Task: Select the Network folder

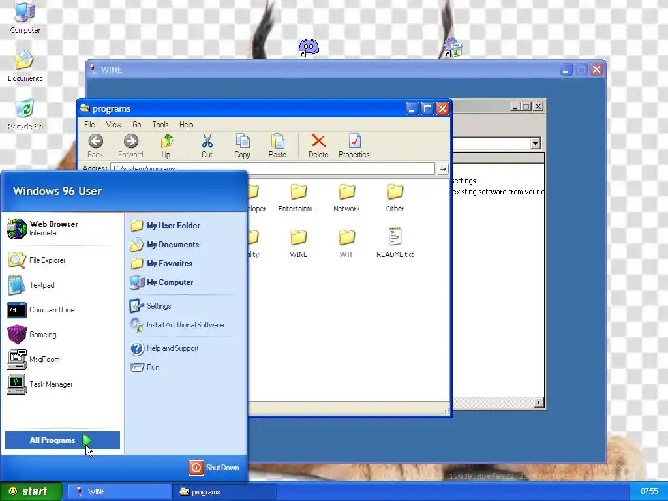Action: tap(347, 198)
